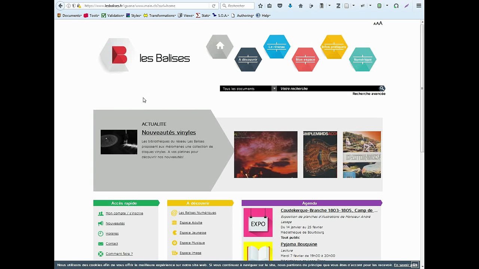
Task: Open the 'Infos pratiques' hexagon menu
Action: pos(334,47)
